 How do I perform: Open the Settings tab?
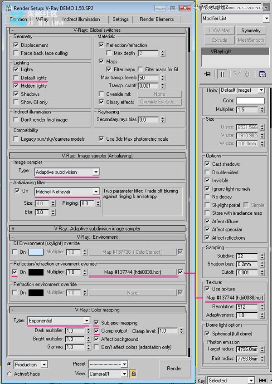tap(121, 19)
